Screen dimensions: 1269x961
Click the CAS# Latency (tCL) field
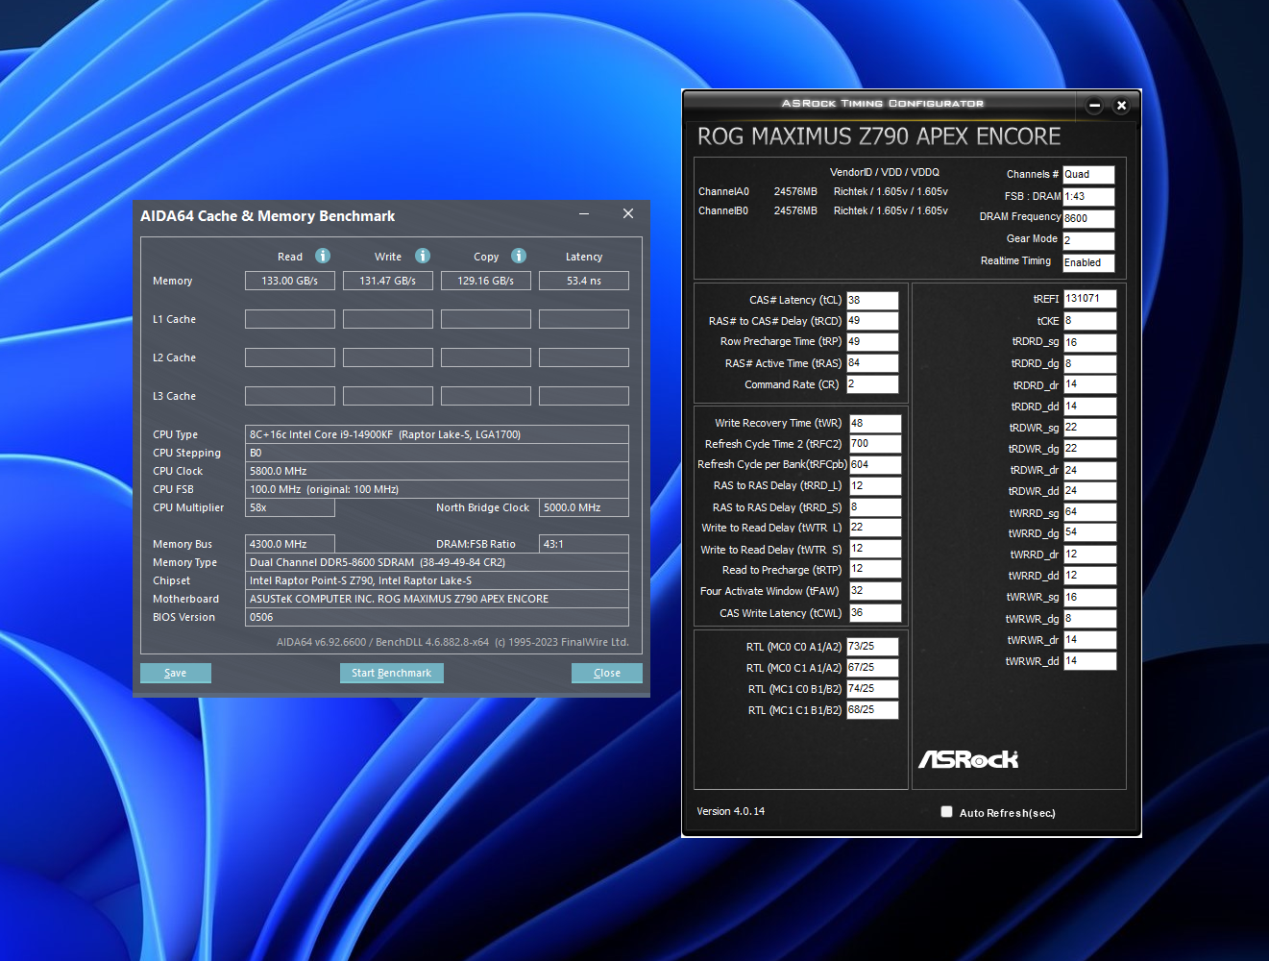872,300
